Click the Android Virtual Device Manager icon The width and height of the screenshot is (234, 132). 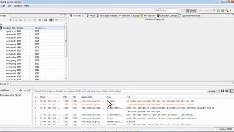pos(223,11)
